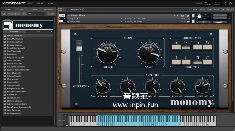Open the LIBRARY menu
235x131 pixels.
40,3
